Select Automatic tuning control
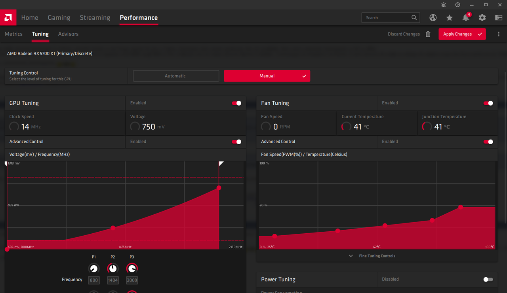 pyautogui.click(x=176, y=76)
